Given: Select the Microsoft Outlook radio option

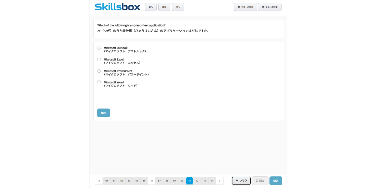Looking at the screenshot, I should [x=99, y=48].
